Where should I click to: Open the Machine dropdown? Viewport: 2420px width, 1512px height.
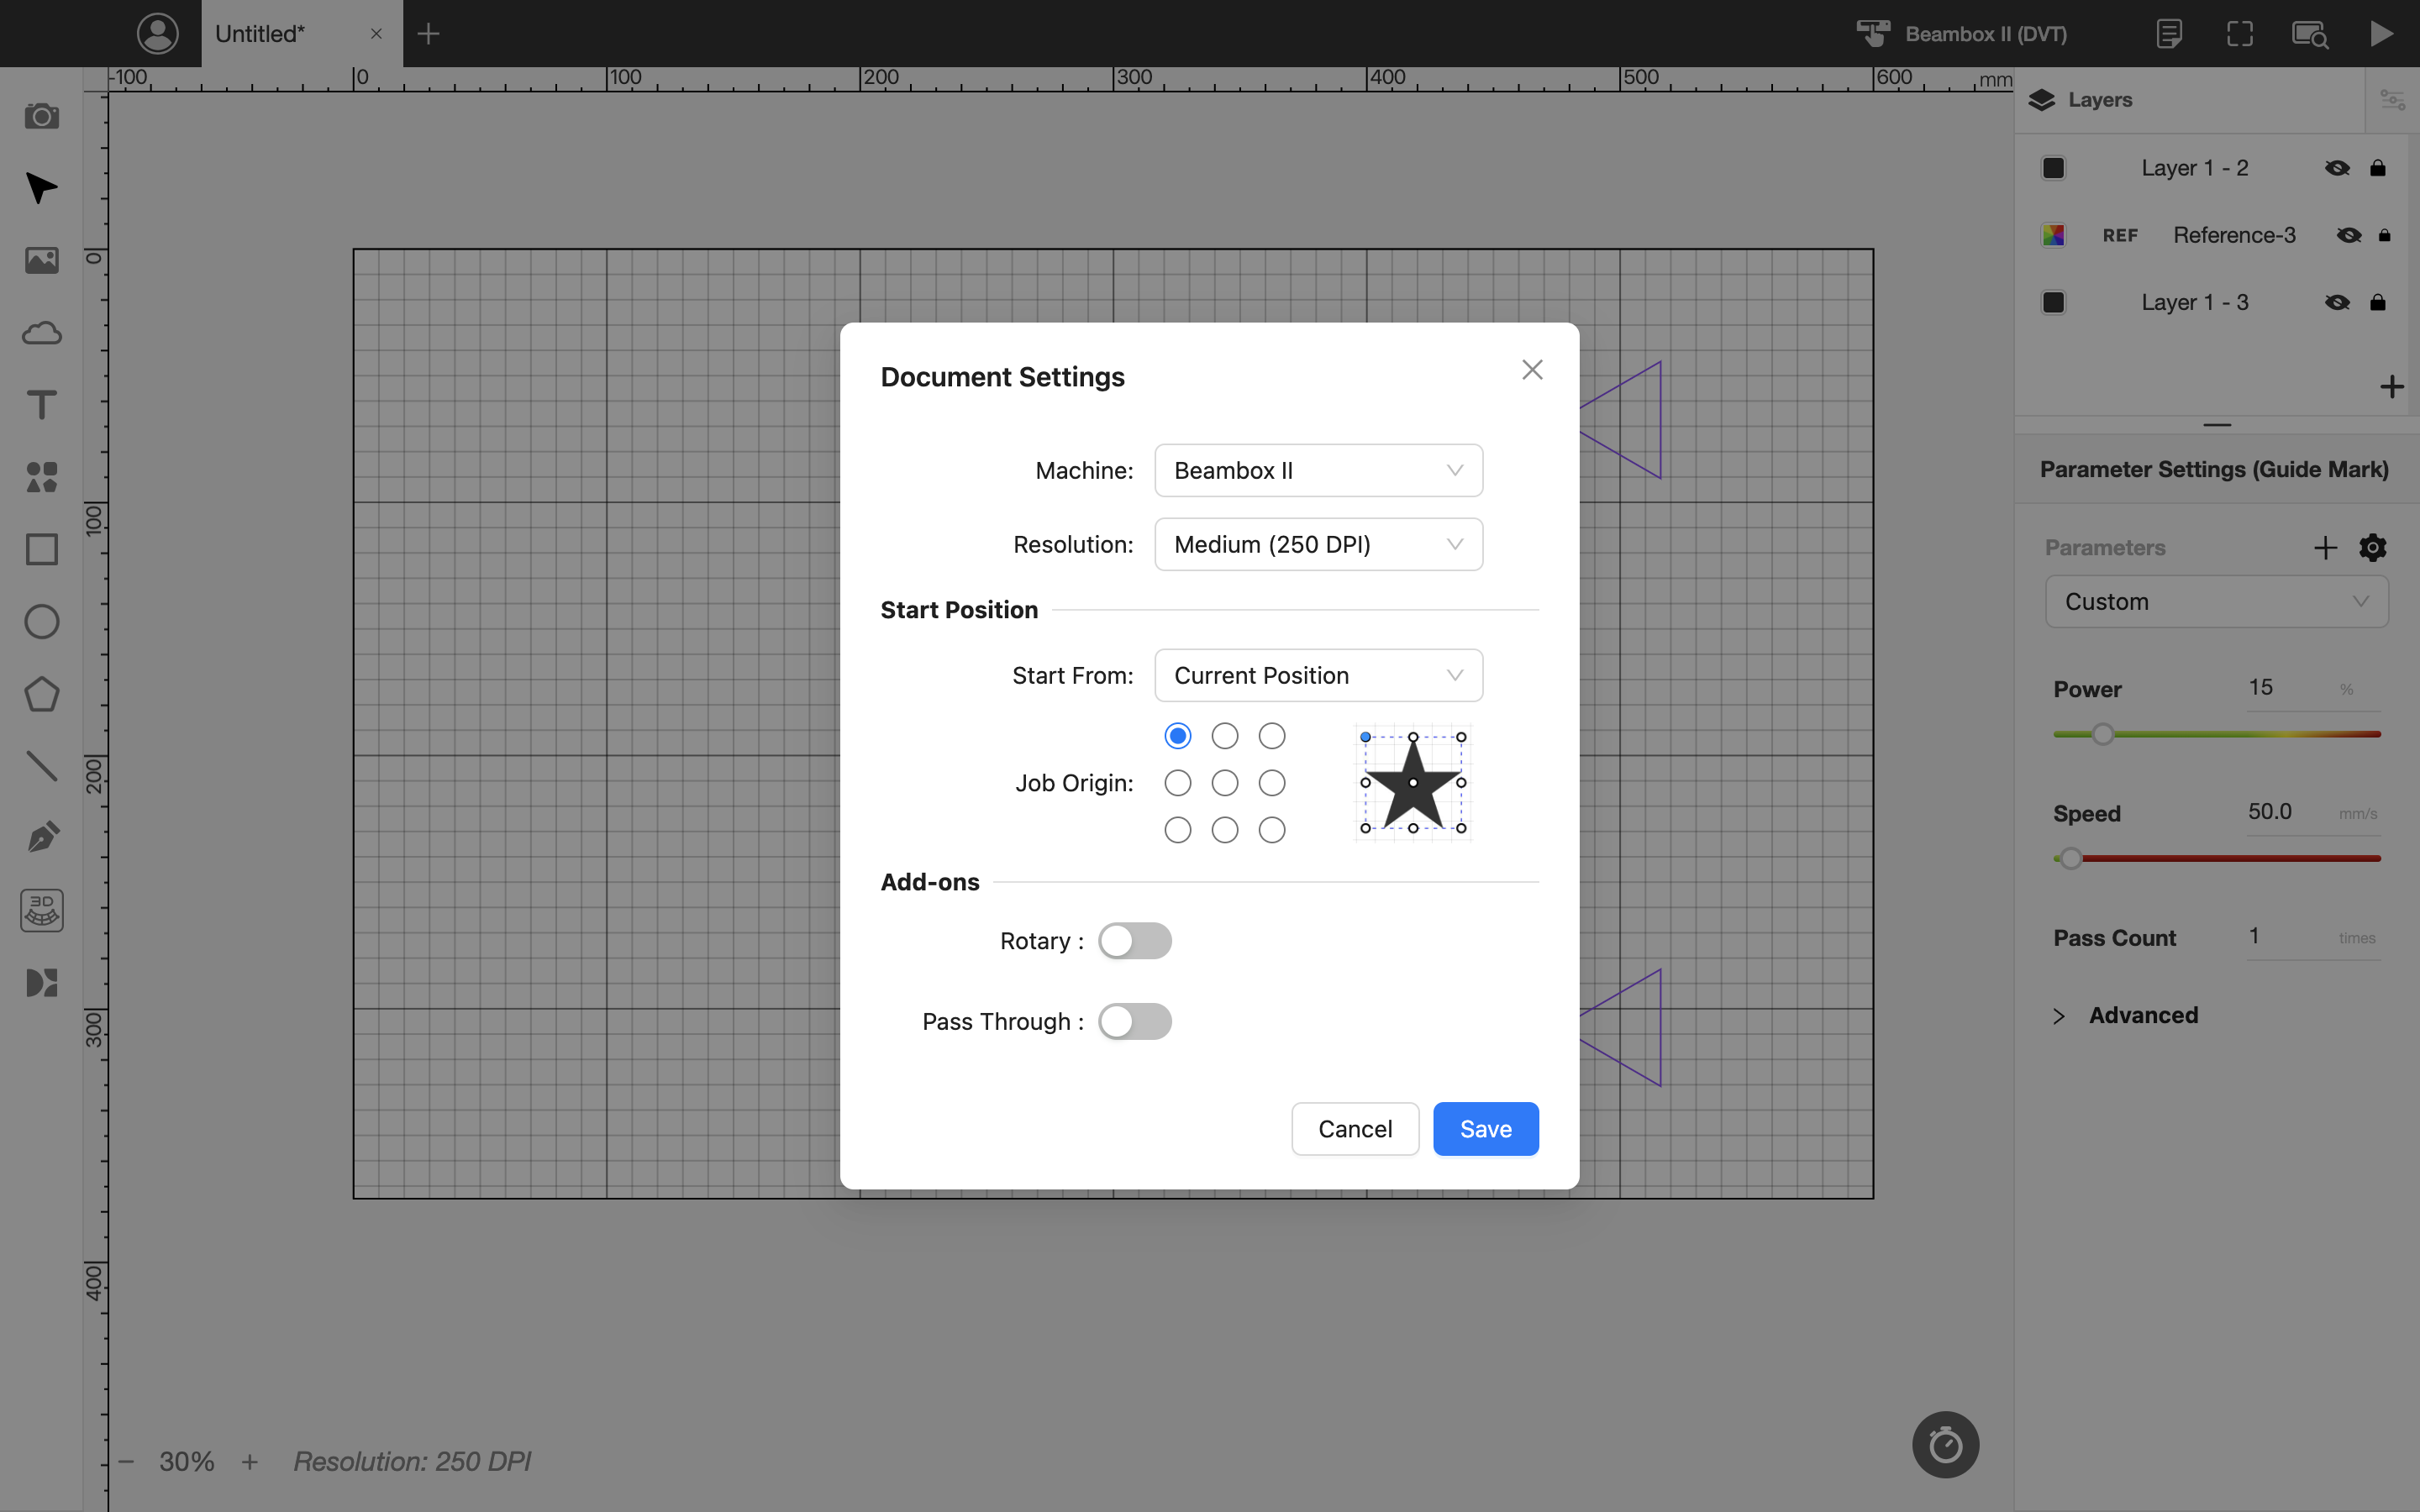point(1318,470)
